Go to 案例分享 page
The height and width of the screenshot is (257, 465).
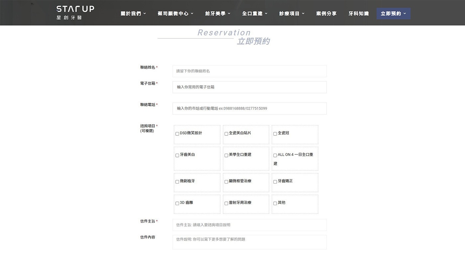coord(326,14)
